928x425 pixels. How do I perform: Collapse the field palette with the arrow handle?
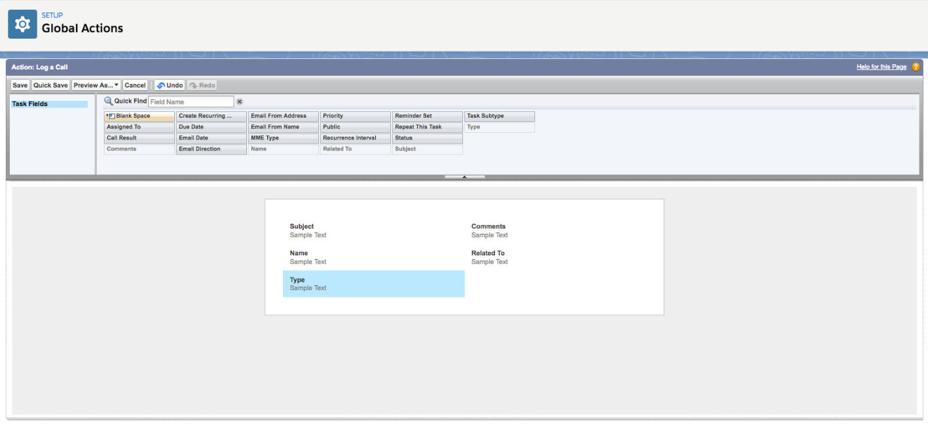tap(464, 177)
